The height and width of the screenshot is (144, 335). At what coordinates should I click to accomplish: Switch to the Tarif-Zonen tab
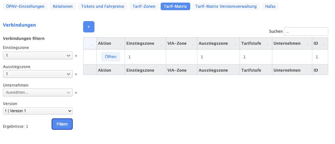point(144,6)
